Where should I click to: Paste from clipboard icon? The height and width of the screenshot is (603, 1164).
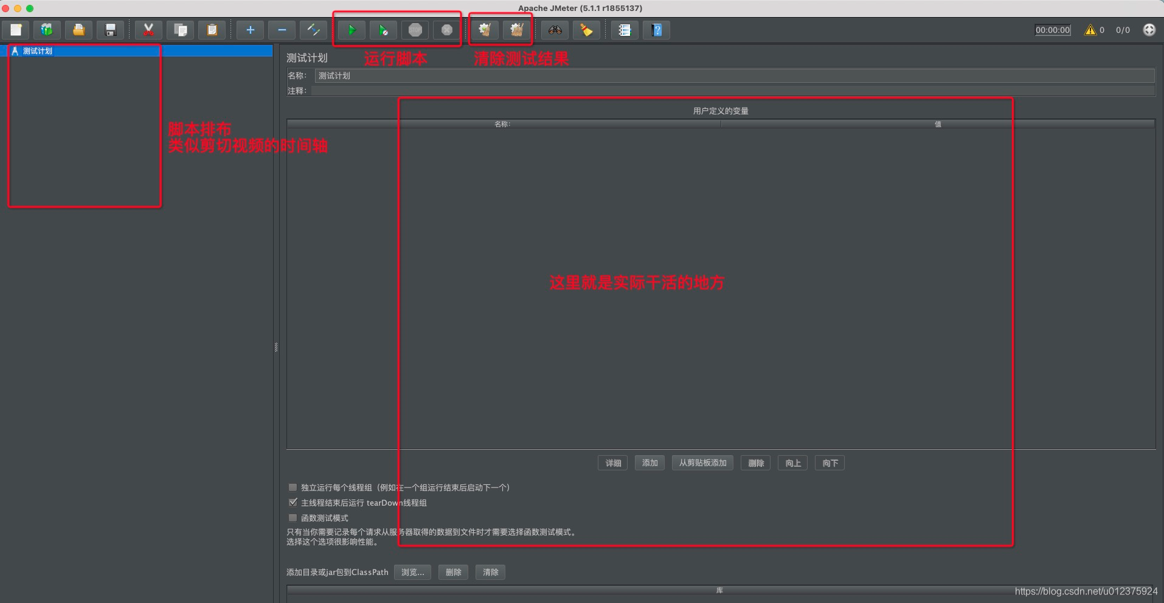pos(212,30)
